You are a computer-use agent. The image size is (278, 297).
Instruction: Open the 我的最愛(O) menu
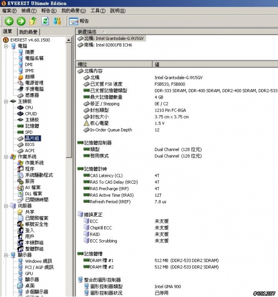pyautogui.click(x=73, y=11)
